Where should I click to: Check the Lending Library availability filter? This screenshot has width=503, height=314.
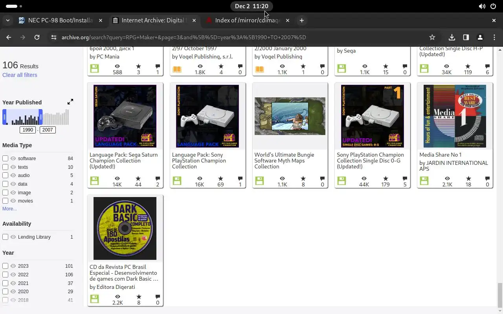click(6, 237)
